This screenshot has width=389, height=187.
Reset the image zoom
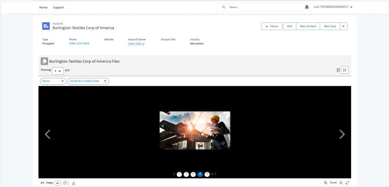tap(333, 183)
